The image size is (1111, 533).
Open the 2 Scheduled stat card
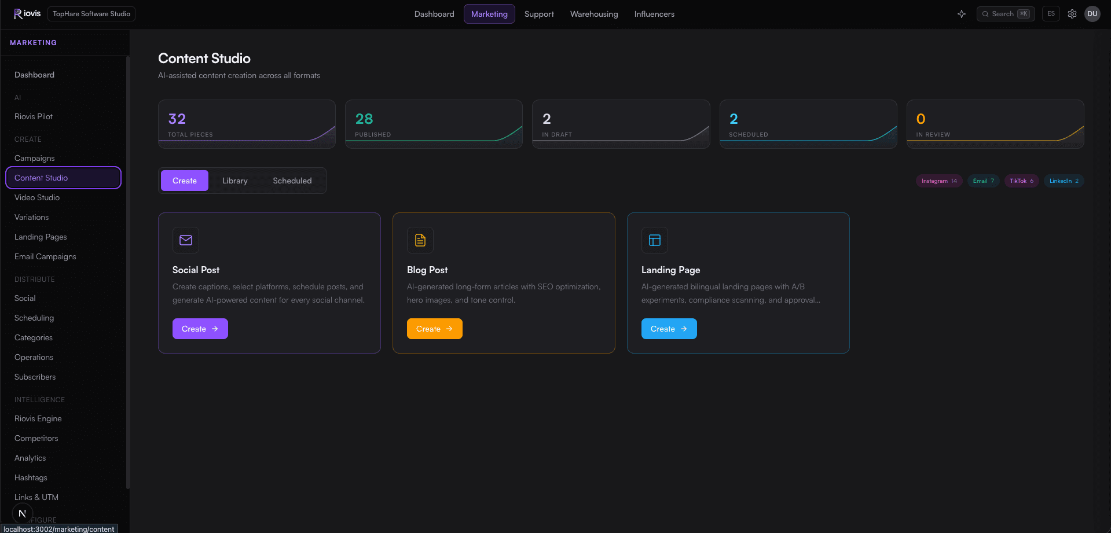point(808,124)
